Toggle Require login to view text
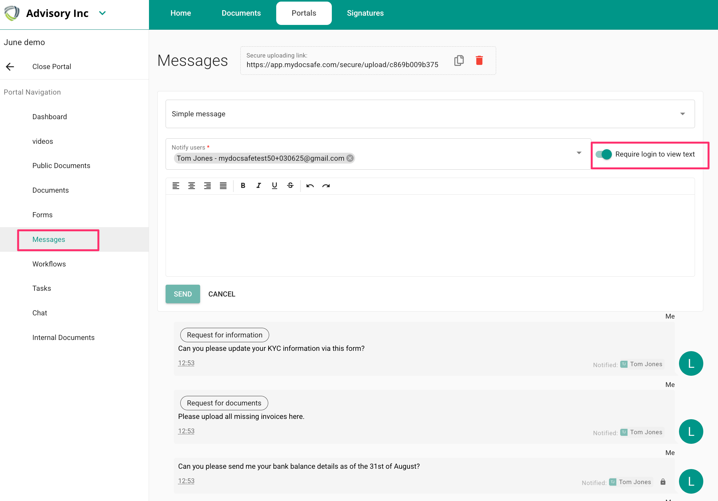 pos(604,154)
